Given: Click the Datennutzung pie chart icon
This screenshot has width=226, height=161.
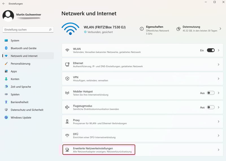Looking at the screenshot, I should coord(178,29).
